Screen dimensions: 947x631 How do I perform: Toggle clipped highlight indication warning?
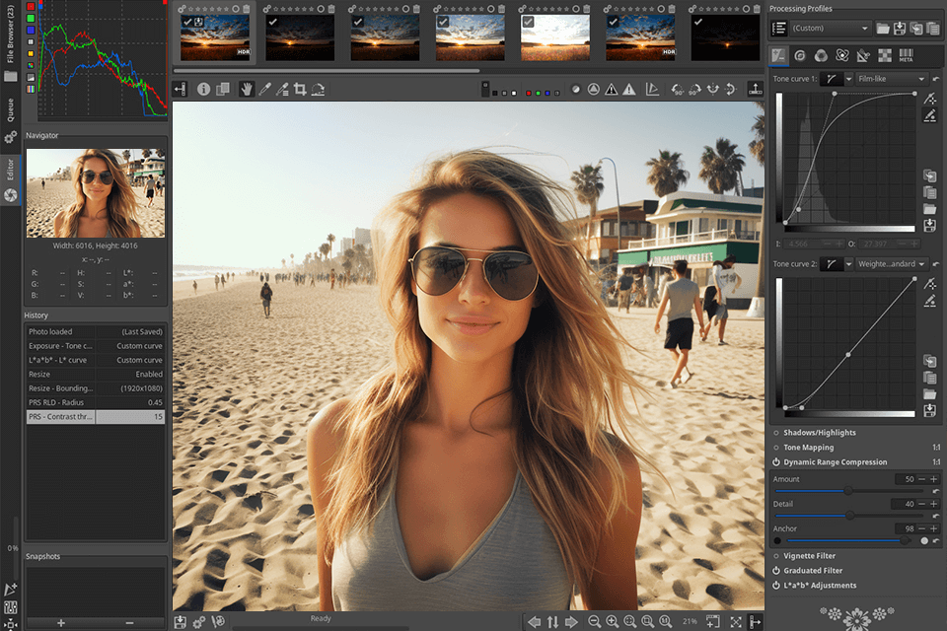click(x=629, y=90)
